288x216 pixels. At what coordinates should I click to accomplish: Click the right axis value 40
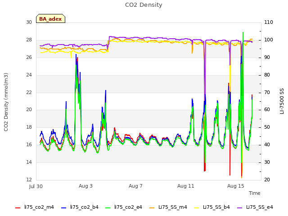click(267, 144)
